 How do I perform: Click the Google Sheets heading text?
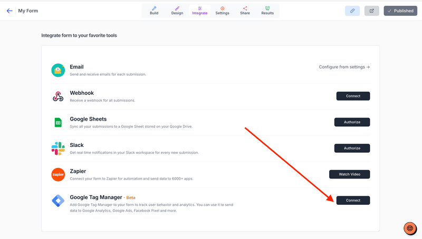tap(88, 119)
